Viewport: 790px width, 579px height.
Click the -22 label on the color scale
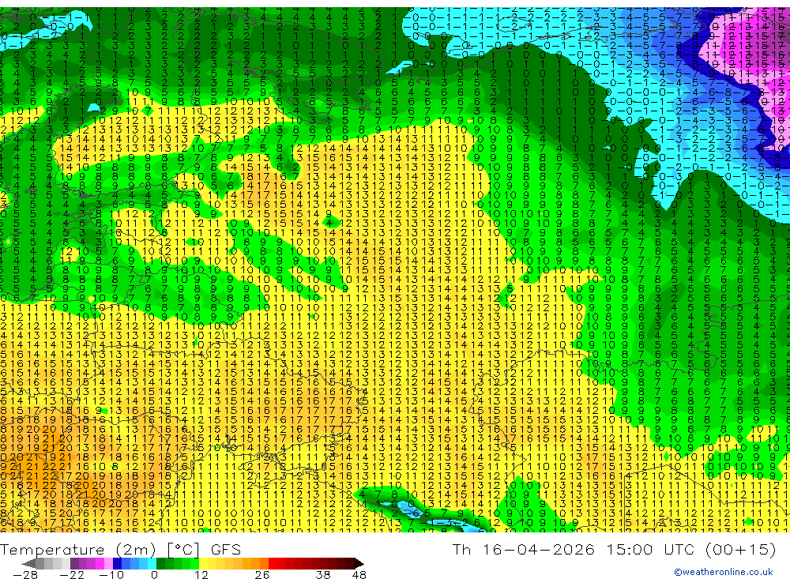(72, 575)
